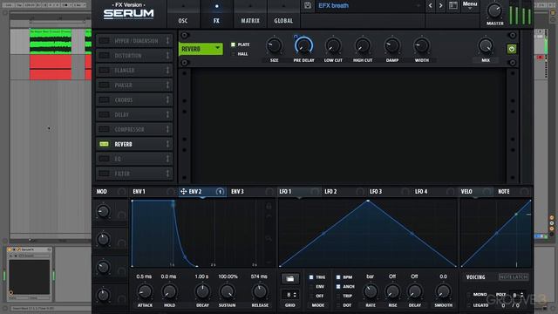
Task: Click the envelope lock icon
Action: (x=269, y=206)
